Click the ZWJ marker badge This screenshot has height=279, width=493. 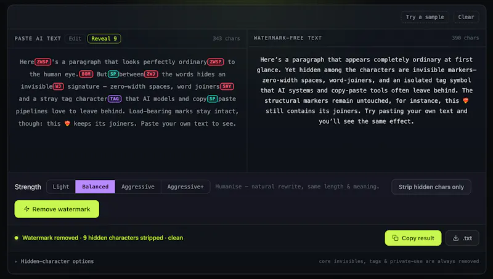(x=151, y=74)
